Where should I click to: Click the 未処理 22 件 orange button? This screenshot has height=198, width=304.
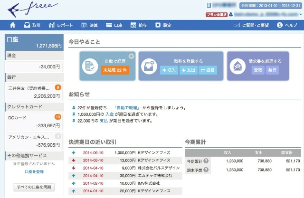115,70
